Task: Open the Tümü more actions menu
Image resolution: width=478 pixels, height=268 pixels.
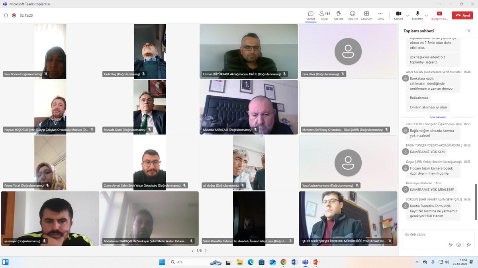Action: pyautogui.click(x=380, y=15)
